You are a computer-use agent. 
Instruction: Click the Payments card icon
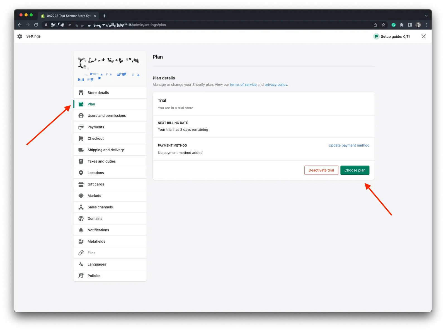click(x=81, y=127)
